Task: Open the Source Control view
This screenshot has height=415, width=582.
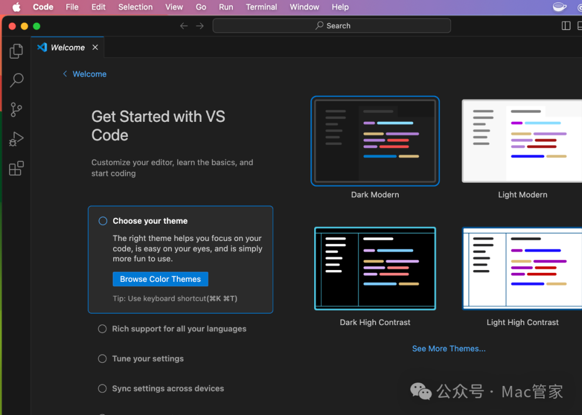Action: coord(16,109)
